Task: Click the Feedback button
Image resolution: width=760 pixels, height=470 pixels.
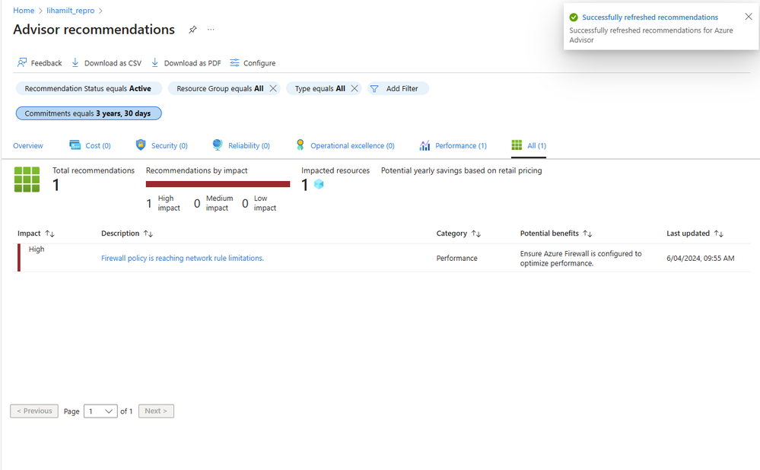Action: point(40,62)
